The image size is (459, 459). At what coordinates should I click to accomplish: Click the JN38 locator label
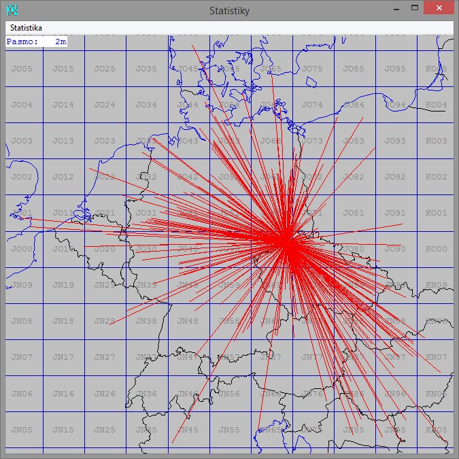click(x=146, y=321)
